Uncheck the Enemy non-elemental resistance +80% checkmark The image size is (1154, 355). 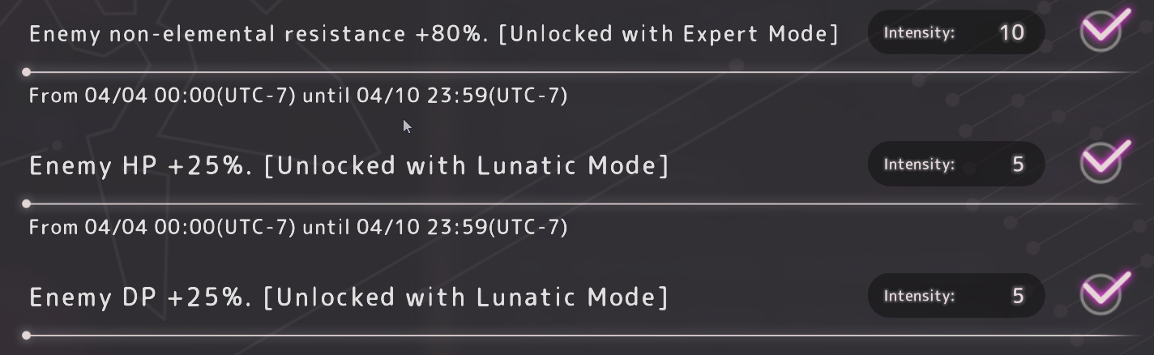coord(1102,32)
